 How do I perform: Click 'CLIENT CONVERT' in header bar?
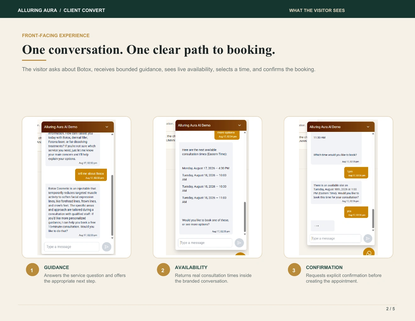click(x=84, y=10)
